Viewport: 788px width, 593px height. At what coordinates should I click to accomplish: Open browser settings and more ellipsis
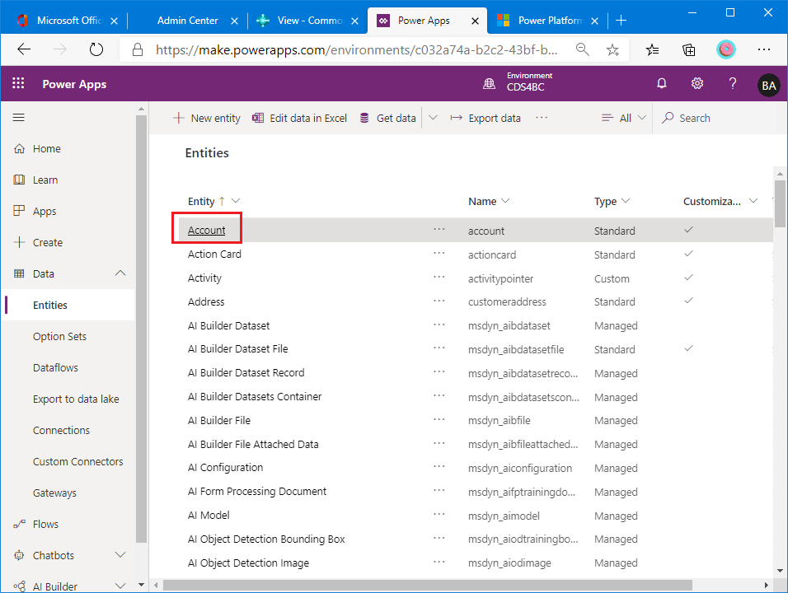pos(764,49)
